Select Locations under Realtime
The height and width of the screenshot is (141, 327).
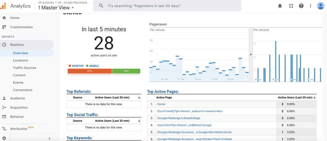pos(20,60)
